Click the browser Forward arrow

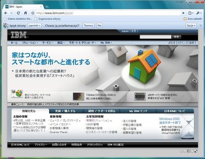[x=11, y=13]
